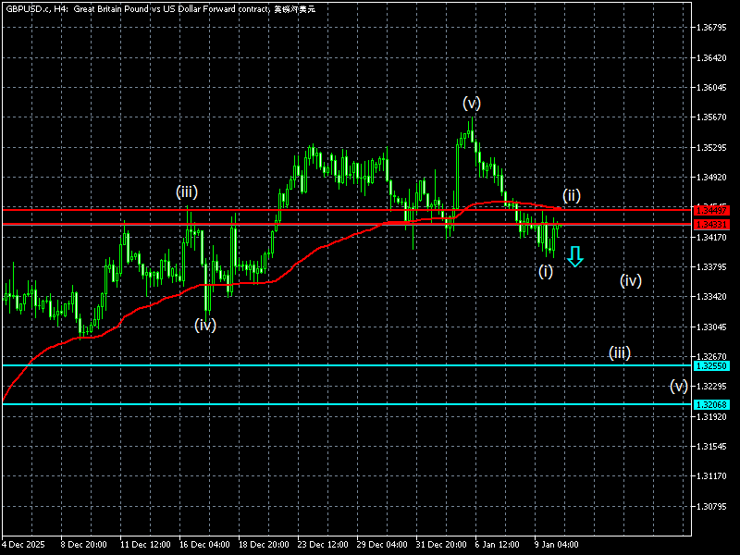Click the 4 Dec 2025 date on the time axis
Screen dimensions: 740x555
tap(25, 544)
